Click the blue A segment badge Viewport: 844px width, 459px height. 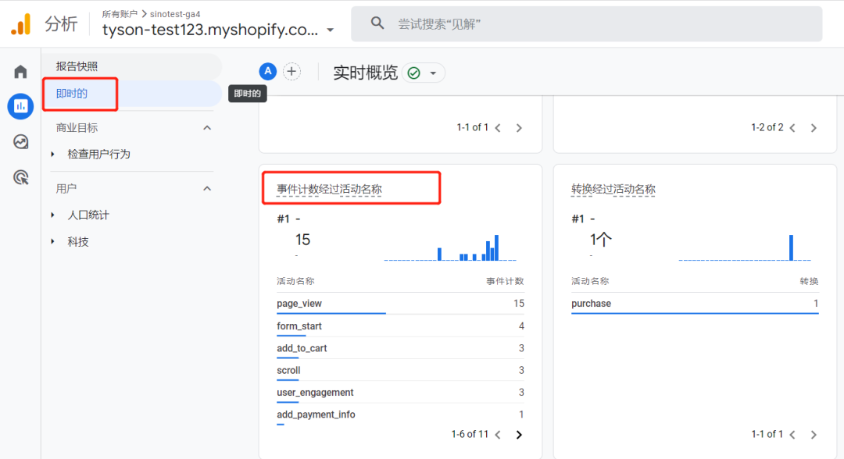point(268,72)
